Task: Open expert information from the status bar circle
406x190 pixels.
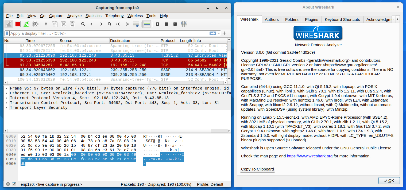Action: tap(8, 184)
